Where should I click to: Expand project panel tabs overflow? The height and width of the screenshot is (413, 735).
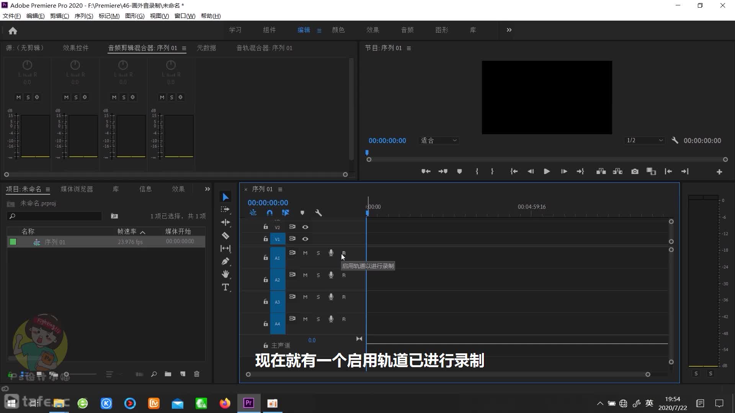tap(207, 189)
